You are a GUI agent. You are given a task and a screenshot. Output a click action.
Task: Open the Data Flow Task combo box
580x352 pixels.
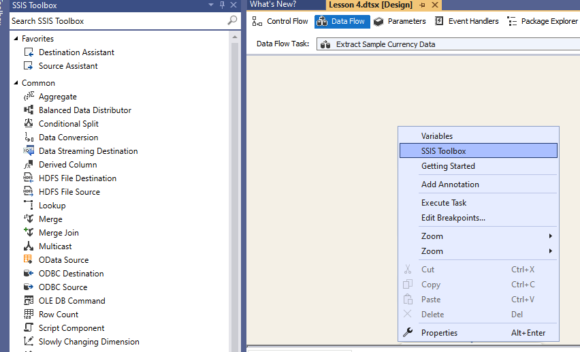click(448, 44)
